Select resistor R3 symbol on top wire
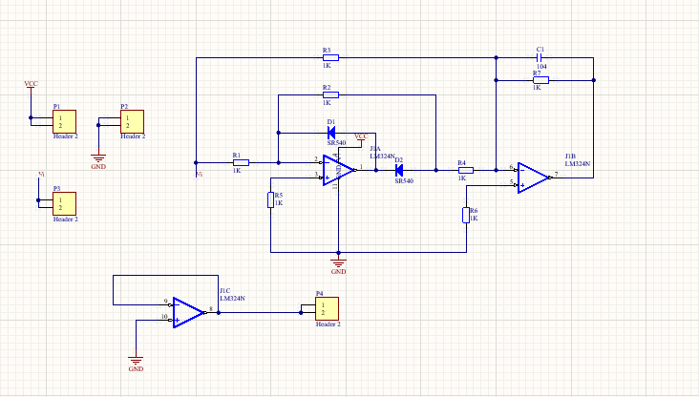Viewport: 699px width, 397px height. click(x=330, y=57)
